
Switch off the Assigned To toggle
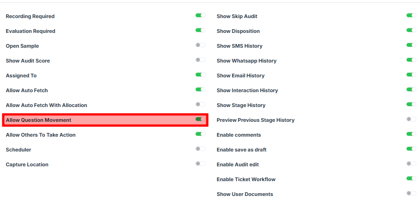coord(200,75)
